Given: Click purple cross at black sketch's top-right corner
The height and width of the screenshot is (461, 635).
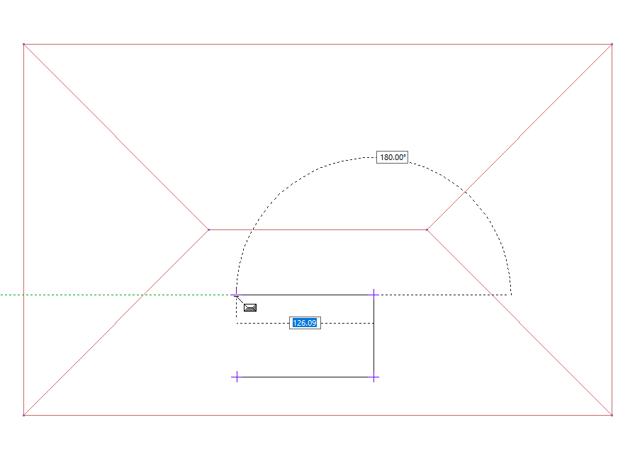Looking at the screenshot, I should coord(374,295).
